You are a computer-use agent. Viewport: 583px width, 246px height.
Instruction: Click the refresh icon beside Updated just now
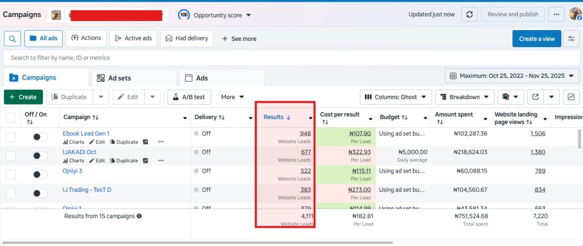(469, 14)
